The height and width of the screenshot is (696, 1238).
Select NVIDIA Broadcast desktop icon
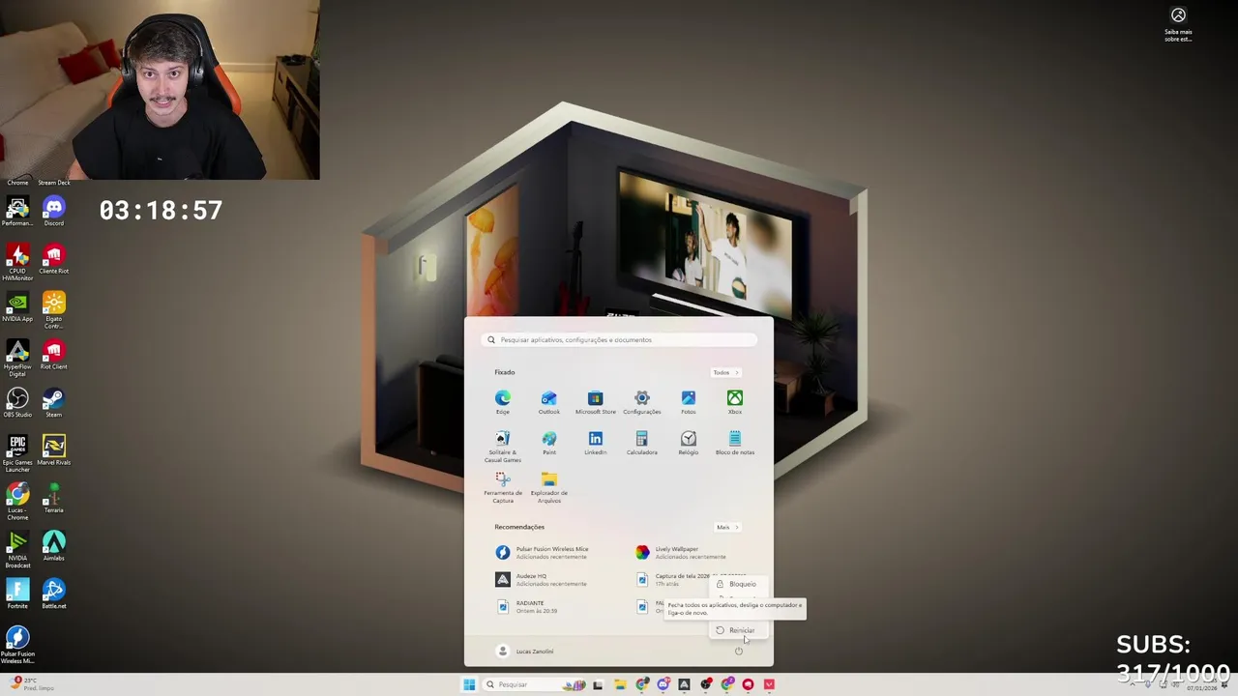pos(17,549)
